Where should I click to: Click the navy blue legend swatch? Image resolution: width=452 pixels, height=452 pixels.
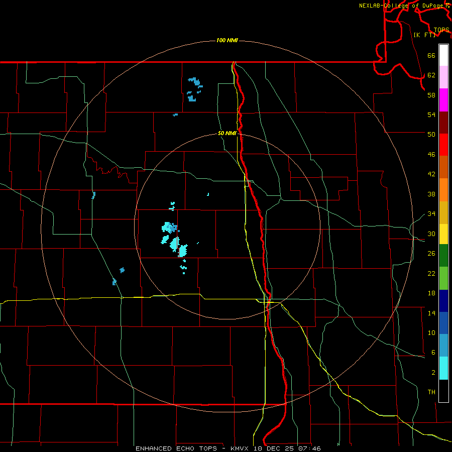point(443,301)
